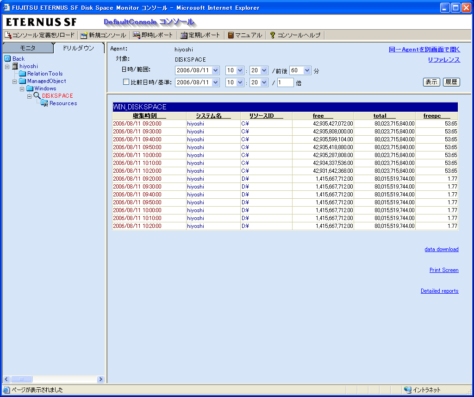Sort table by リソースID column header
474x397 pixels.
pos(266,116)
